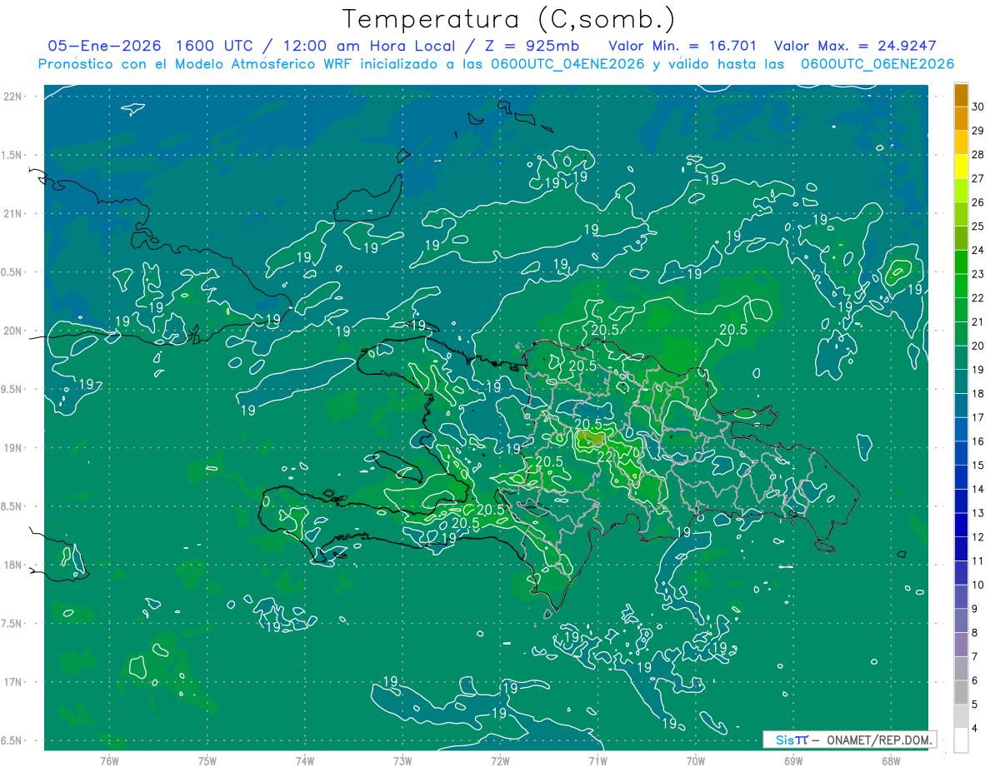Select the clipped "7.5N" latitude axis label

tap(12, 624)
